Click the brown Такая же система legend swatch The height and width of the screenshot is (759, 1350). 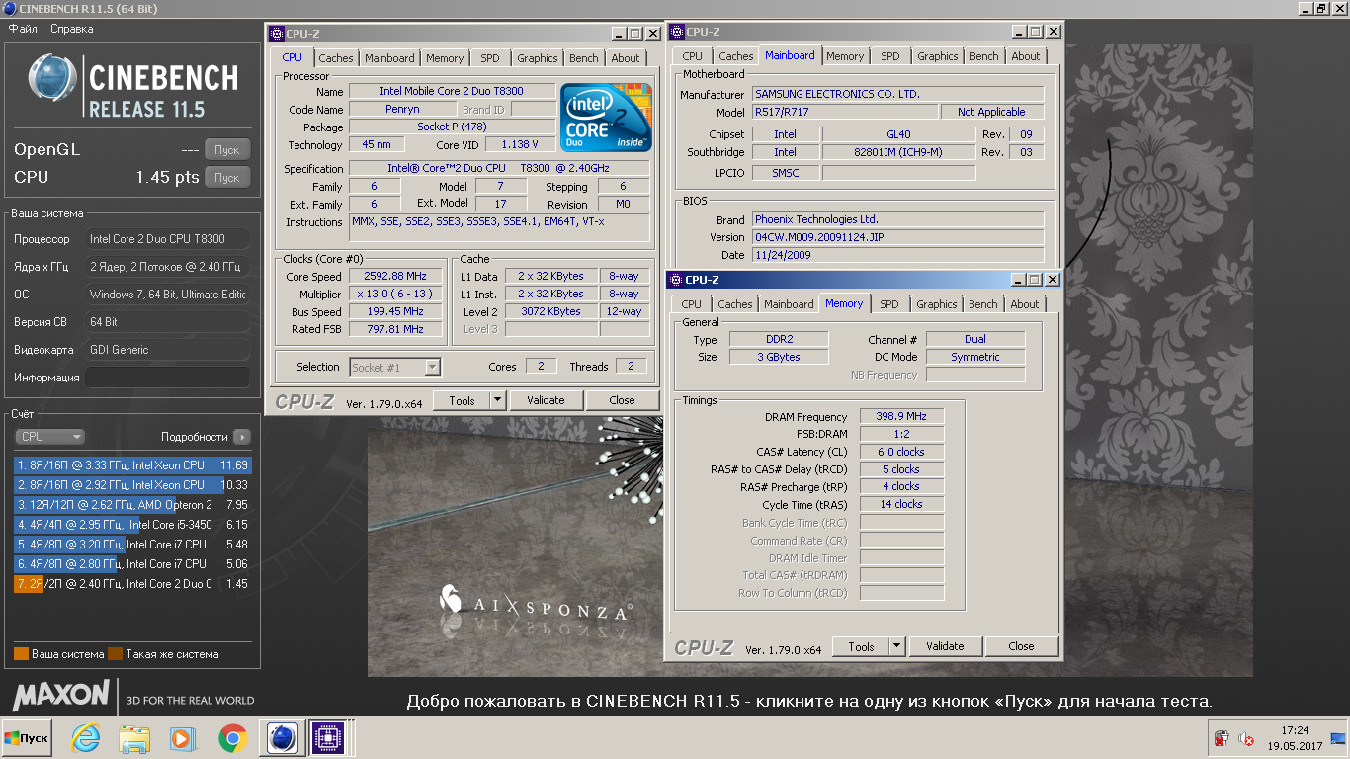116,654
